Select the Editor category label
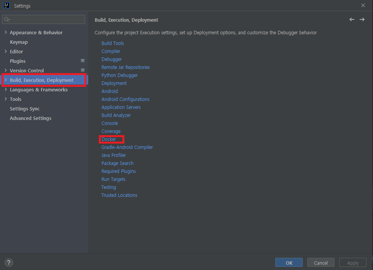Viewport: 373px width, 270px height. tap(16, 52)
